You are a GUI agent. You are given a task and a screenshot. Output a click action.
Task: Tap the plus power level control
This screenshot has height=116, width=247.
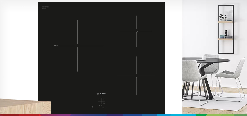(103, 107)
